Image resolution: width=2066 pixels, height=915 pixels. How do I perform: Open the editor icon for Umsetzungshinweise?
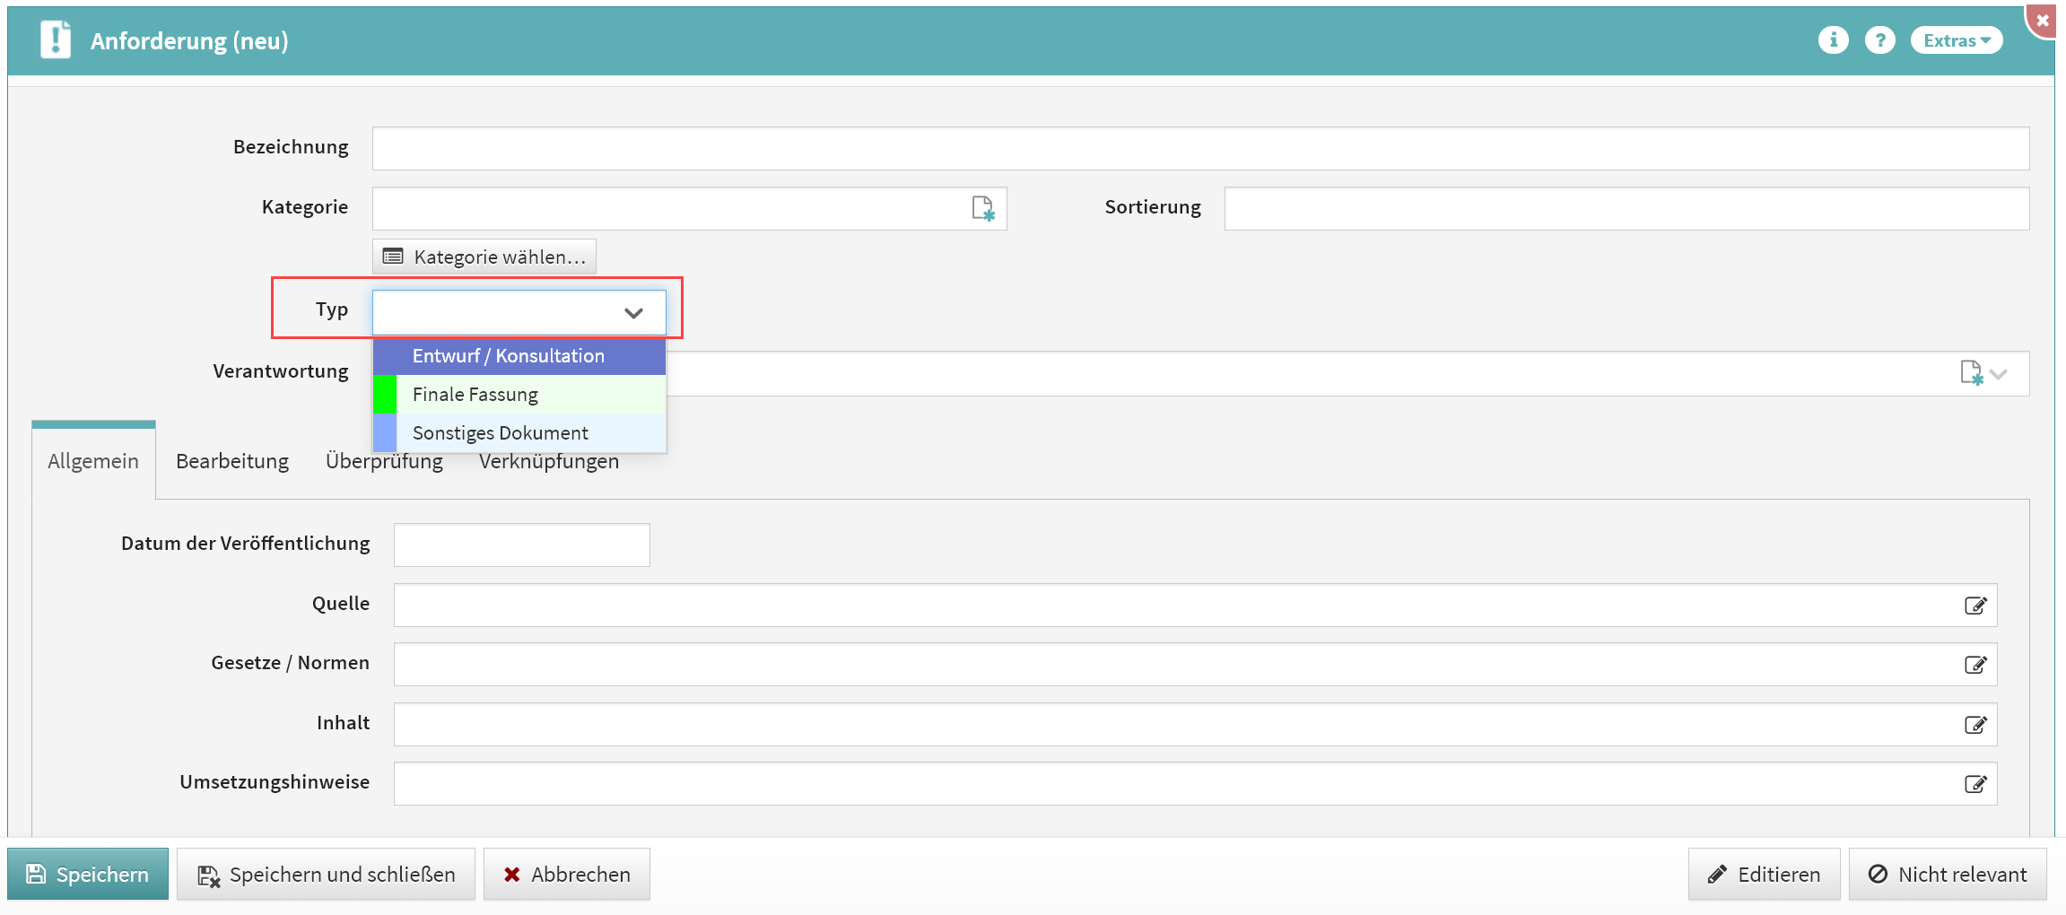(x=1974, y=784)
